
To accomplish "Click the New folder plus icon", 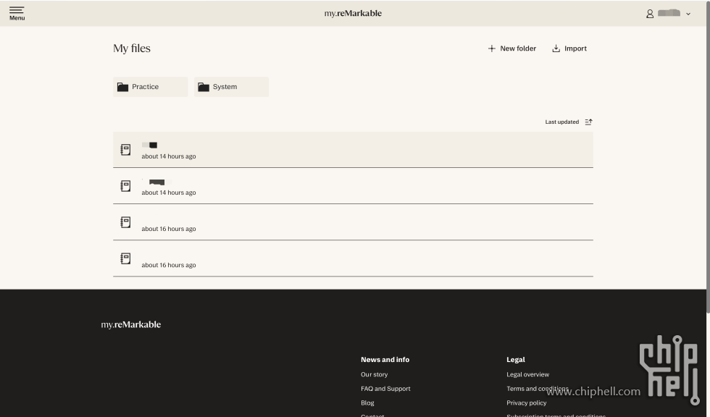I will click(492, 49).
